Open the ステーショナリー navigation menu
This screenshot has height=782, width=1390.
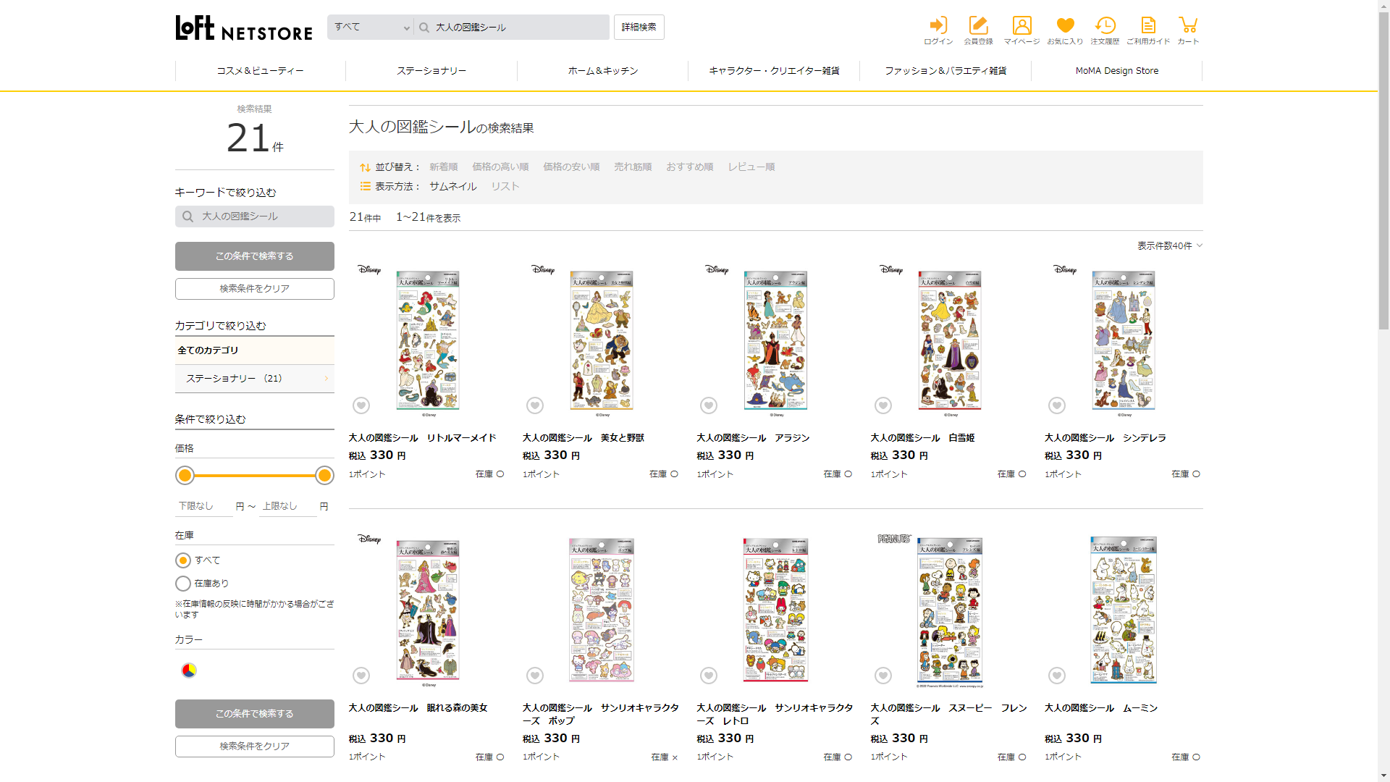(431, 71)
